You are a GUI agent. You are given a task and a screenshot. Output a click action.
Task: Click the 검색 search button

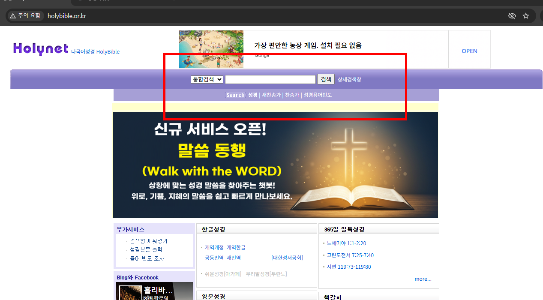click(x=326, y=79)
